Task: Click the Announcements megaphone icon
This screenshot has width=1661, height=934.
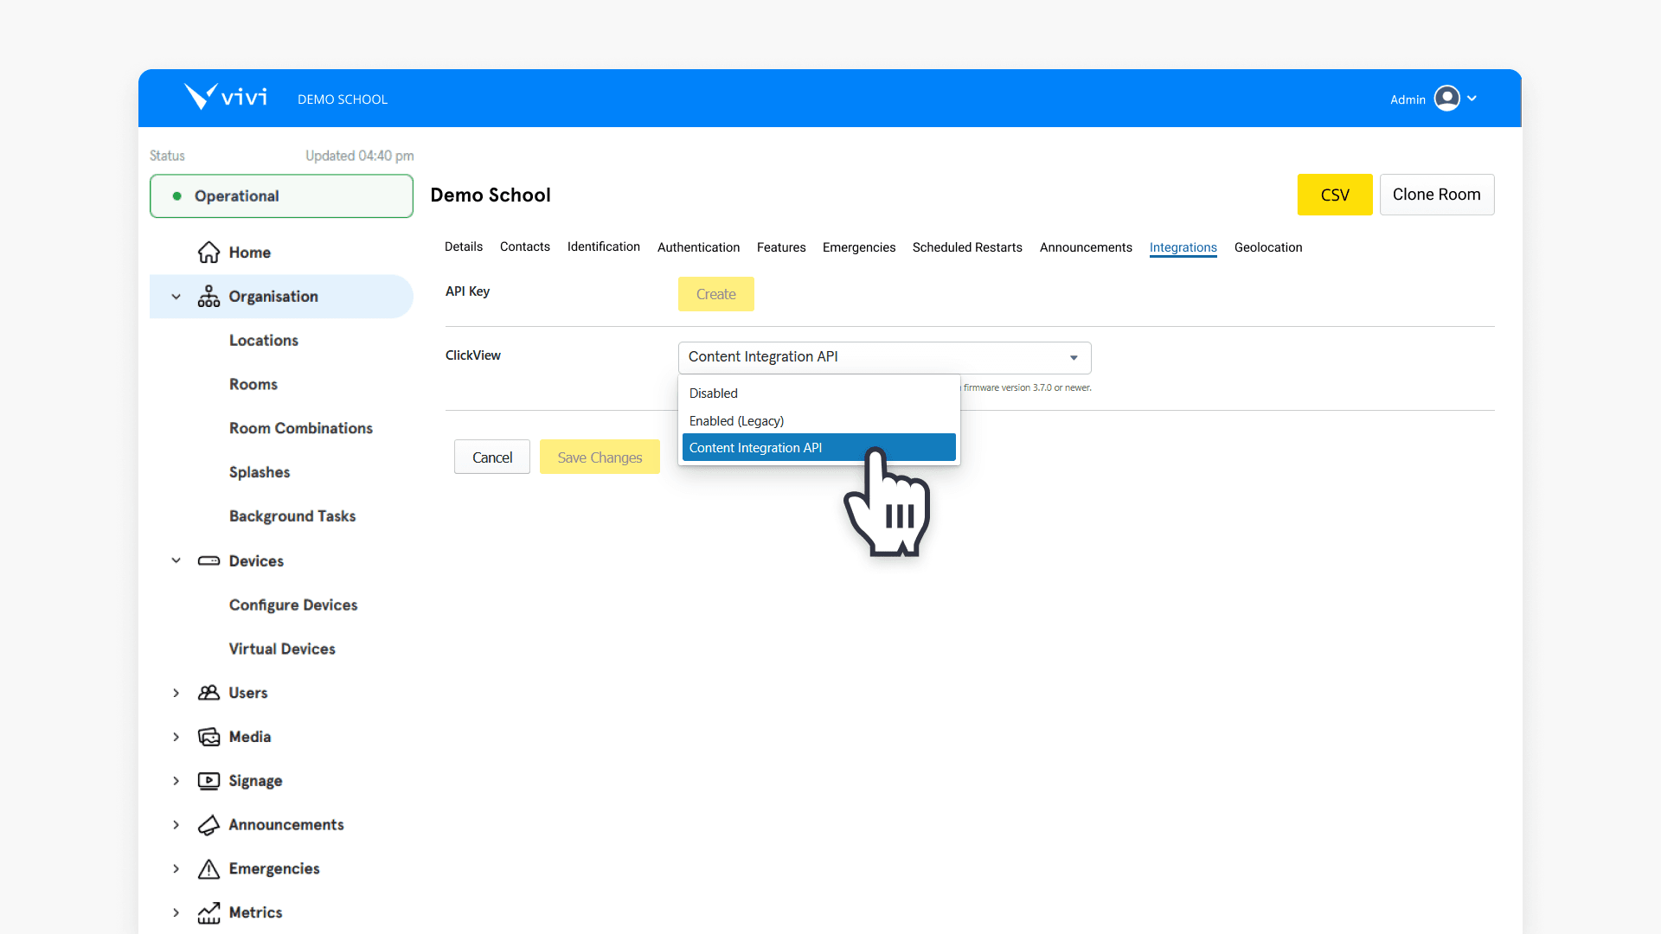Action: tap(208, 824)
